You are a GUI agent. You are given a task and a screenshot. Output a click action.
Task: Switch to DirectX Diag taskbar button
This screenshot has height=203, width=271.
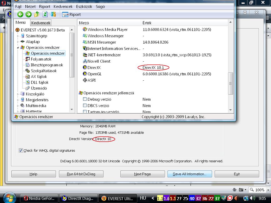78,199
